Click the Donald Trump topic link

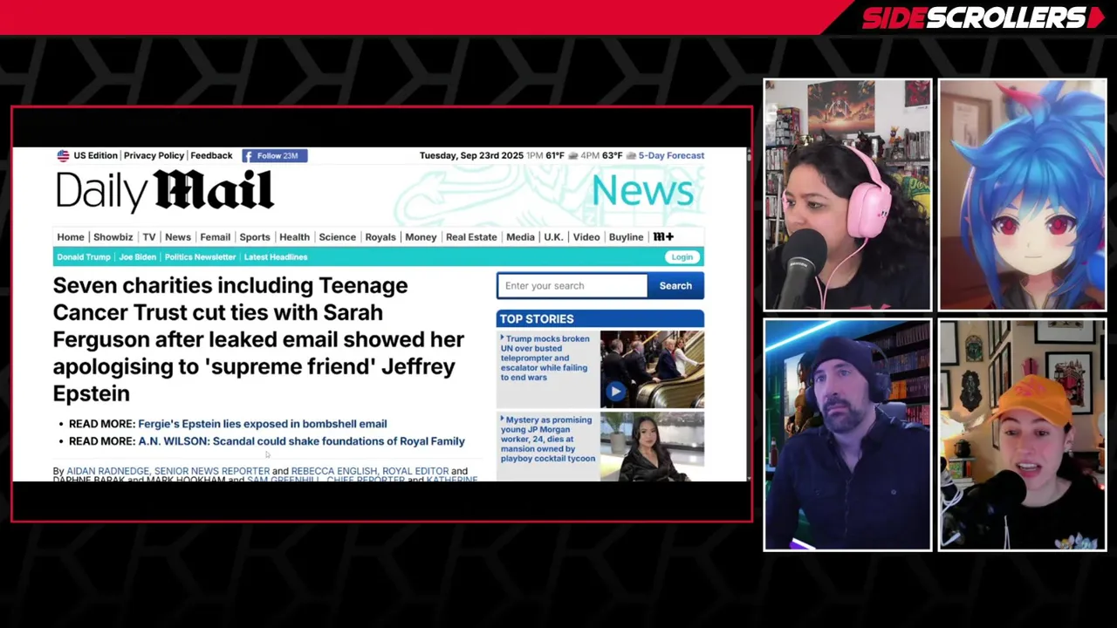pos(84,257)
